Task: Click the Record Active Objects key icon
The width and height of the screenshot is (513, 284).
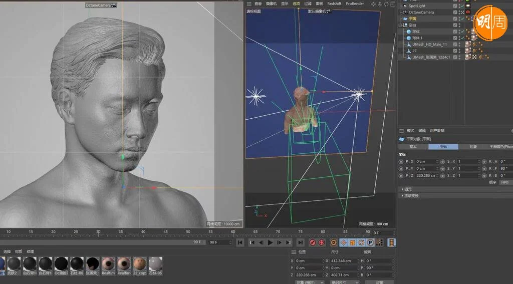Action: (x=312, y=242)
